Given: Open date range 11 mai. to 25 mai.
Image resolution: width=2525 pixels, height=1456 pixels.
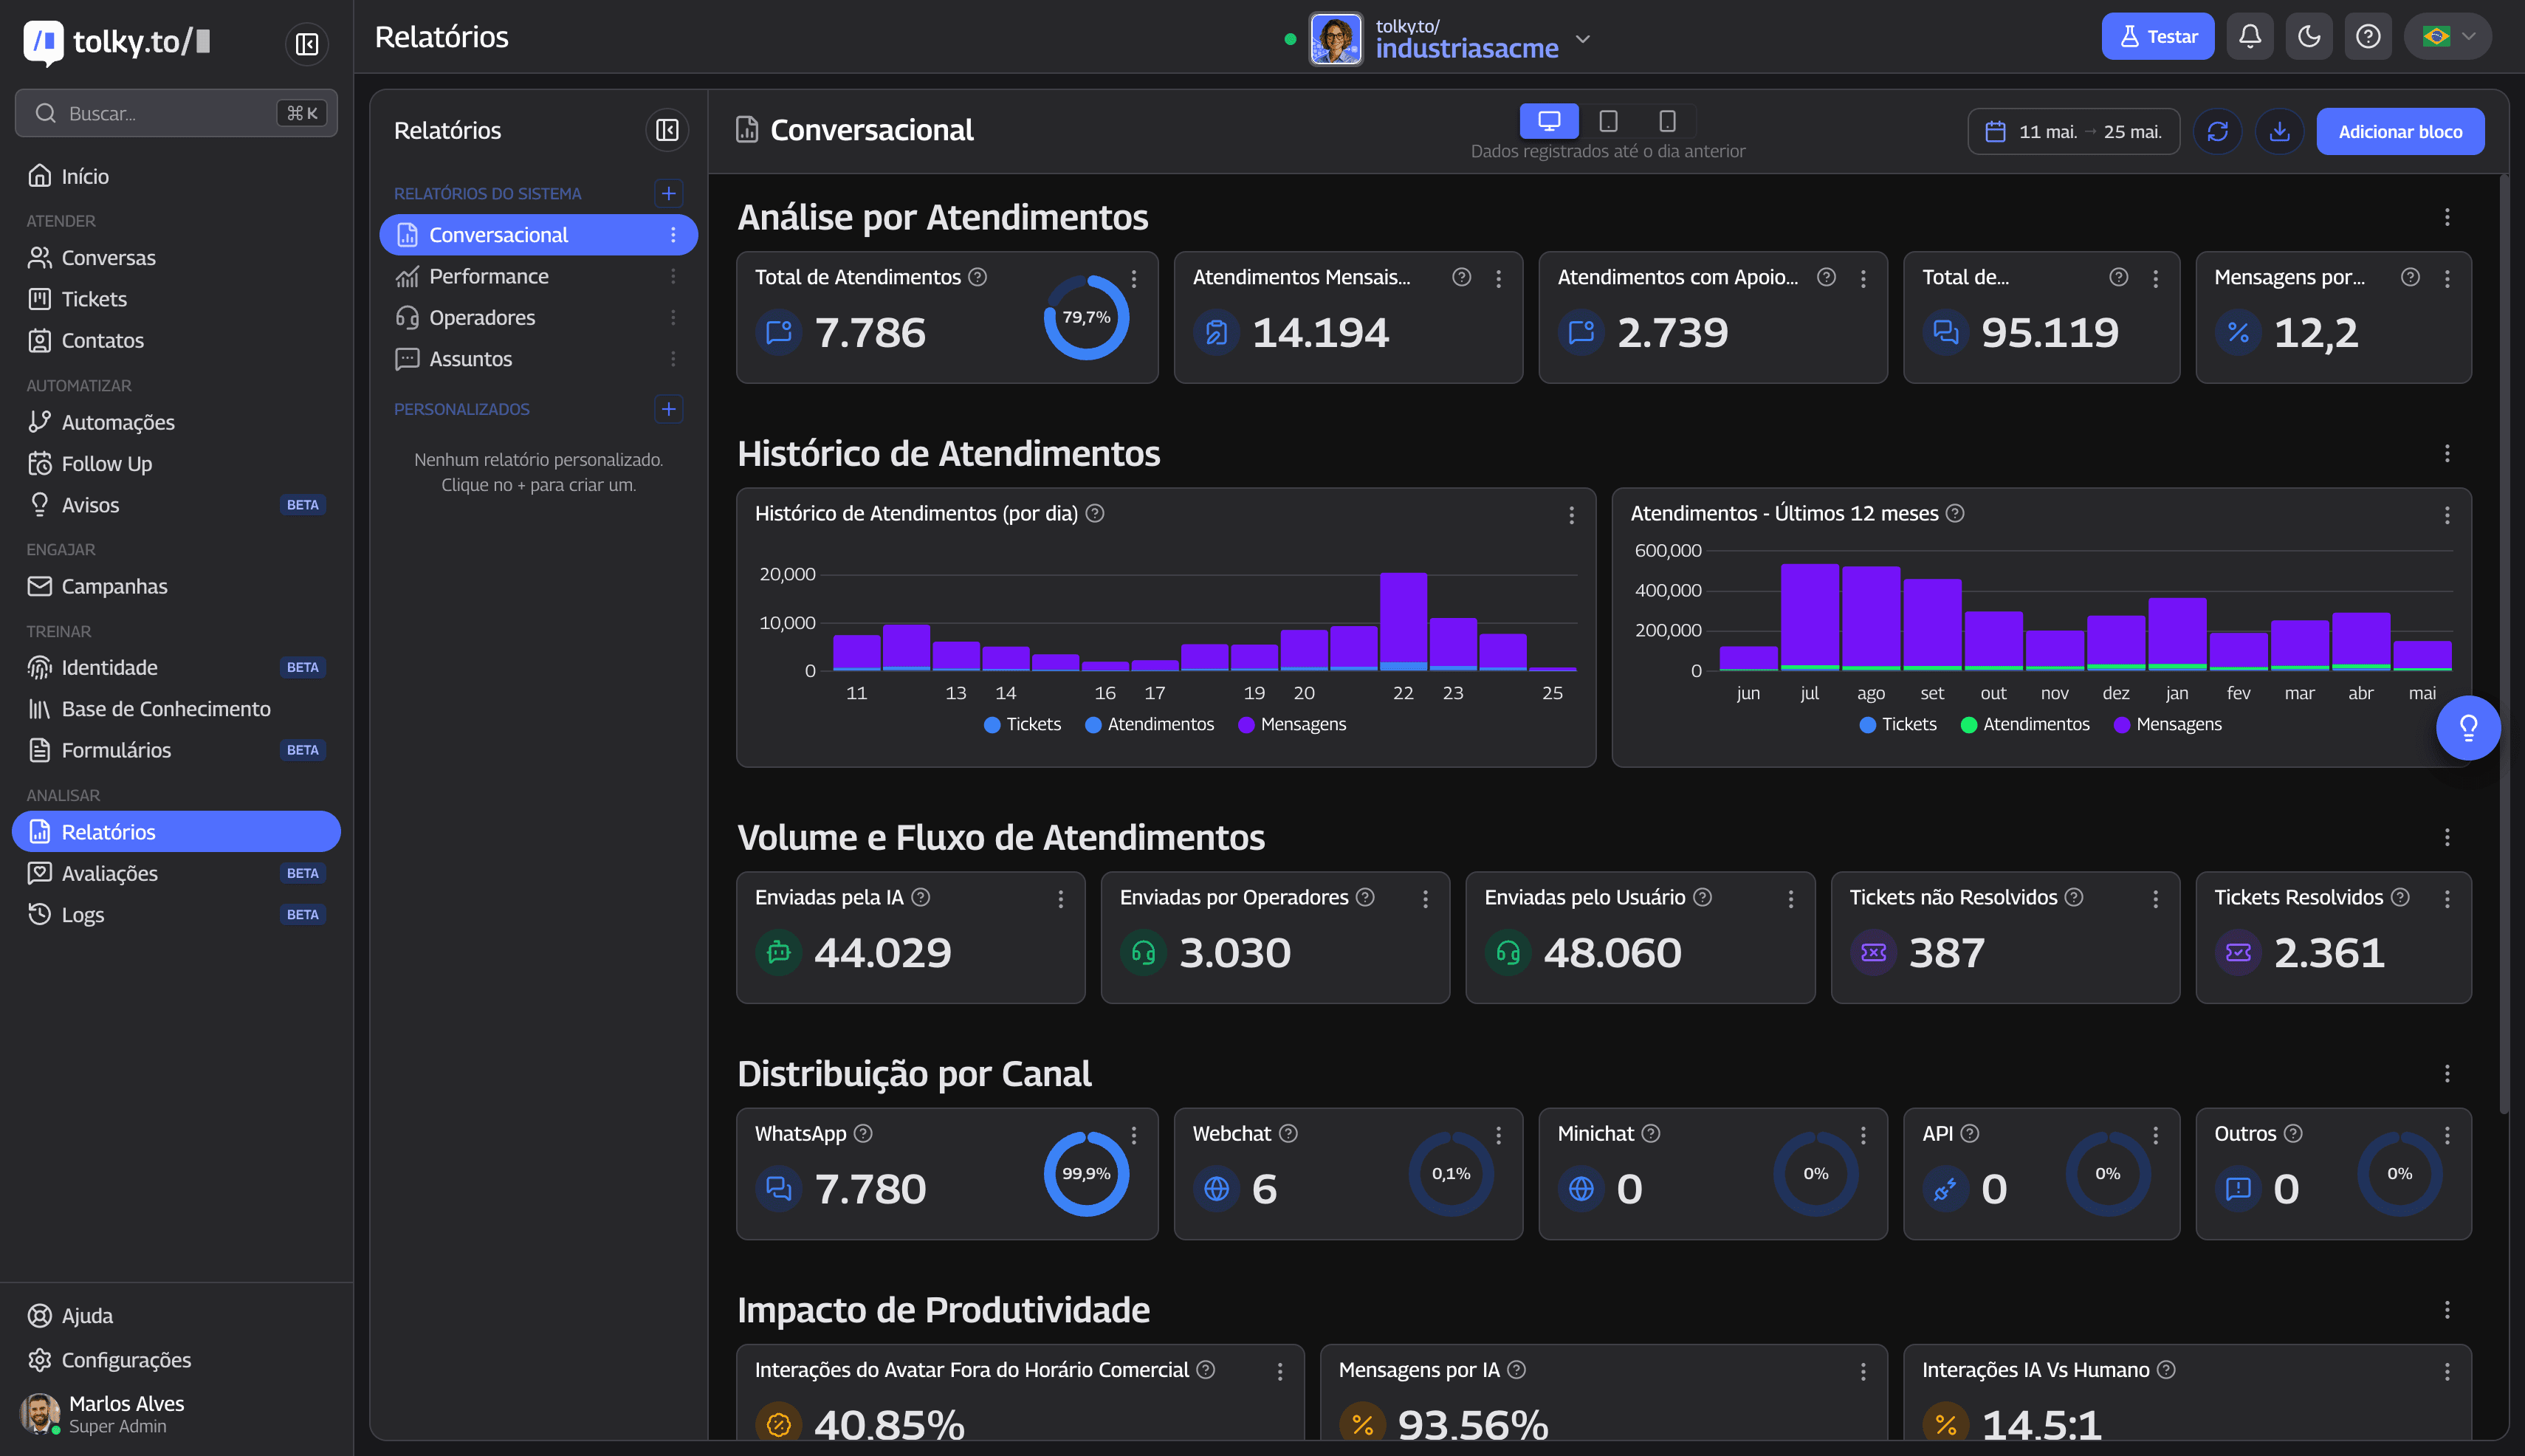Looking at the screenshot, I should coord(2073,132).
